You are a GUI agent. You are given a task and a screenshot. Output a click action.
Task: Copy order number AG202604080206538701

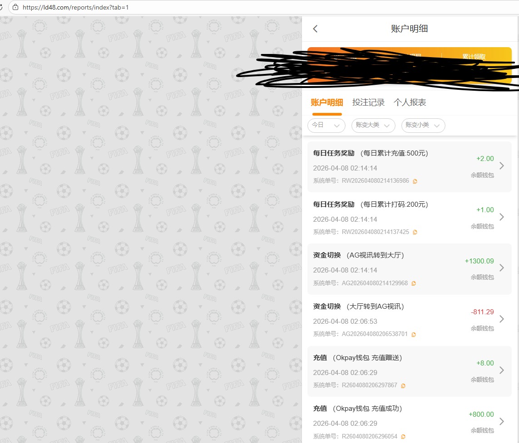[x=414, y=335]
